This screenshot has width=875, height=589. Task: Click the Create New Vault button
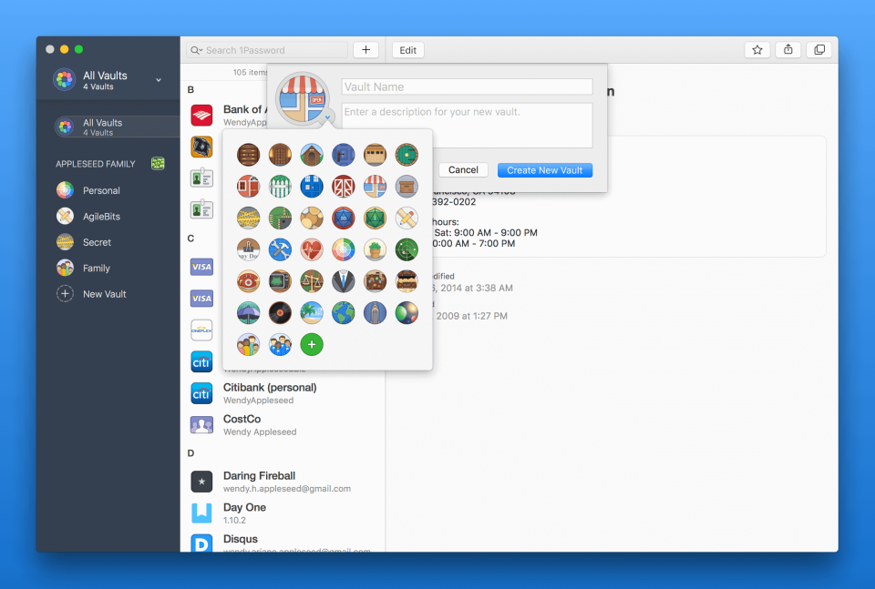544,169
